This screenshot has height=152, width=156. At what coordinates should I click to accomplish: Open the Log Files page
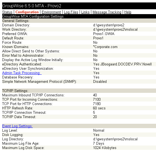click(x=71, y=12)
